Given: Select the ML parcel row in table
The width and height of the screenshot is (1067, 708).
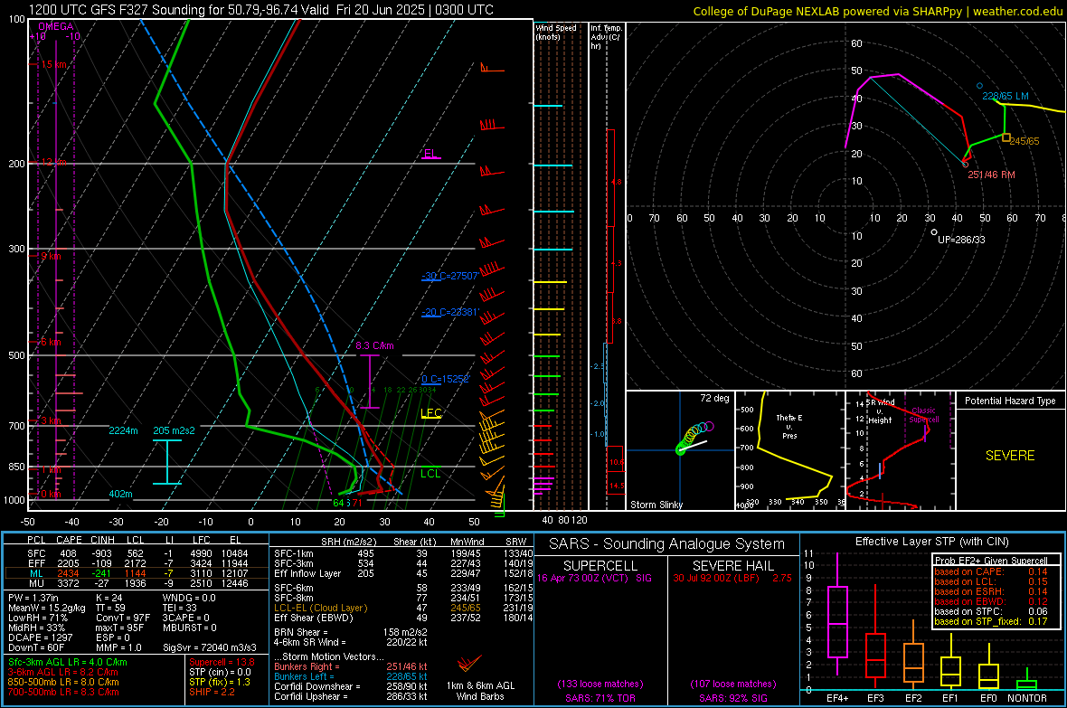Looking at the screenshot, I should (x=136, y=573).
